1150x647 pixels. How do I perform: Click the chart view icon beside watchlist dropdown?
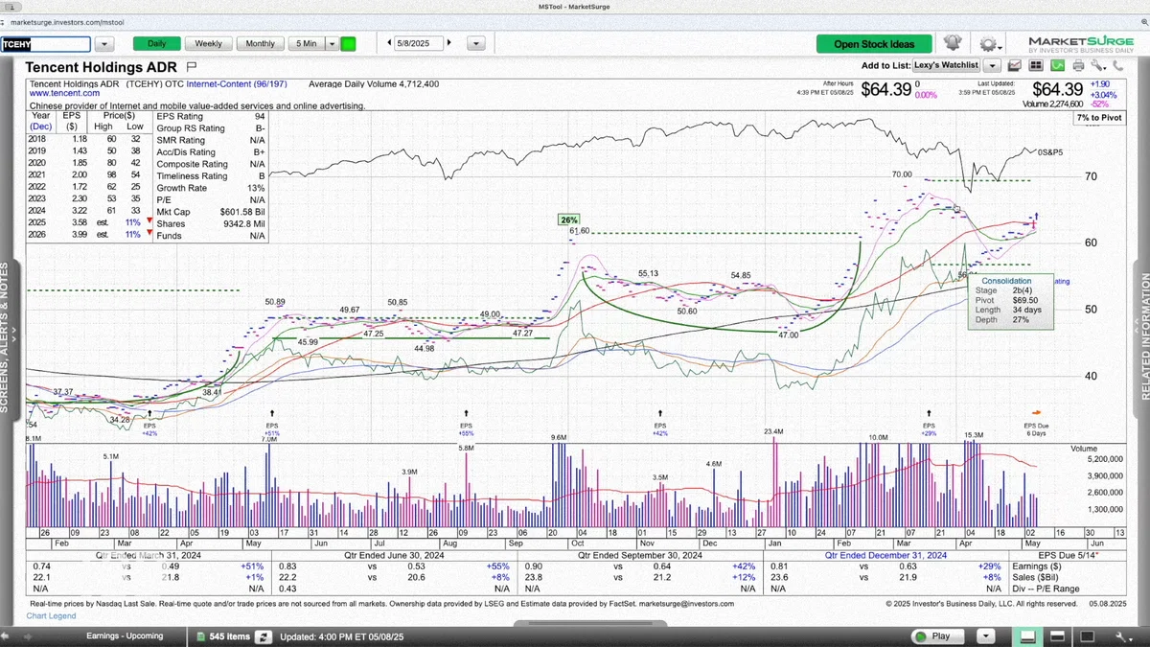pyautogui.click(x=1015, y=65)
